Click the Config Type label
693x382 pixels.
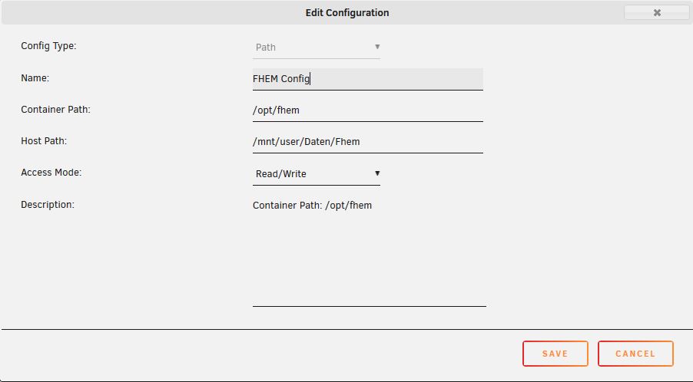tap(48, 46)
